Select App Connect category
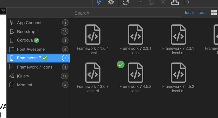Image resolution: width=218 pixels, height=118 pixels. (38, 23)
